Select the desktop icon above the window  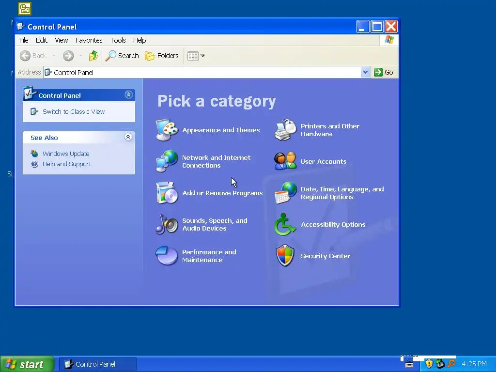click(25, 9)
